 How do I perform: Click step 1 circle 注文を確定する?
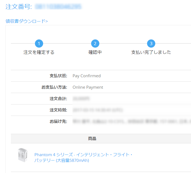pos(39,44)
